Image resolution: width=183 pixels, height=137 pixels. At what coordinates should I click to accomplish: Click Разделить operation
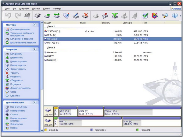[16, 77]
